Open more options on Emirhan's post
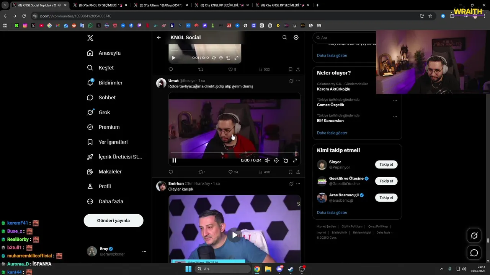 [298, 184]
